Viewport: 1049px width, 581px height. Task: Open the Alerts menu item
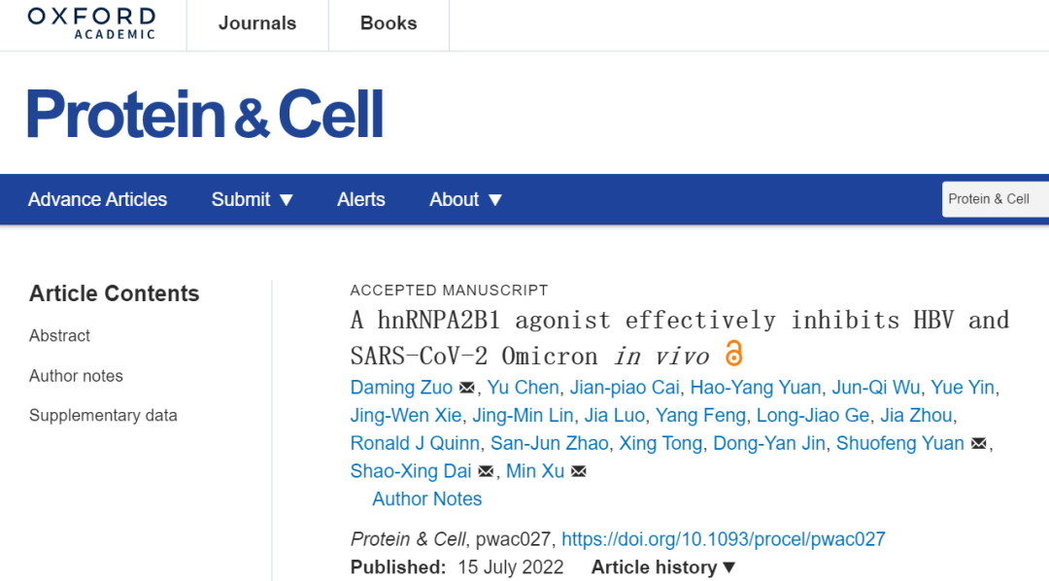pos(361,199)
